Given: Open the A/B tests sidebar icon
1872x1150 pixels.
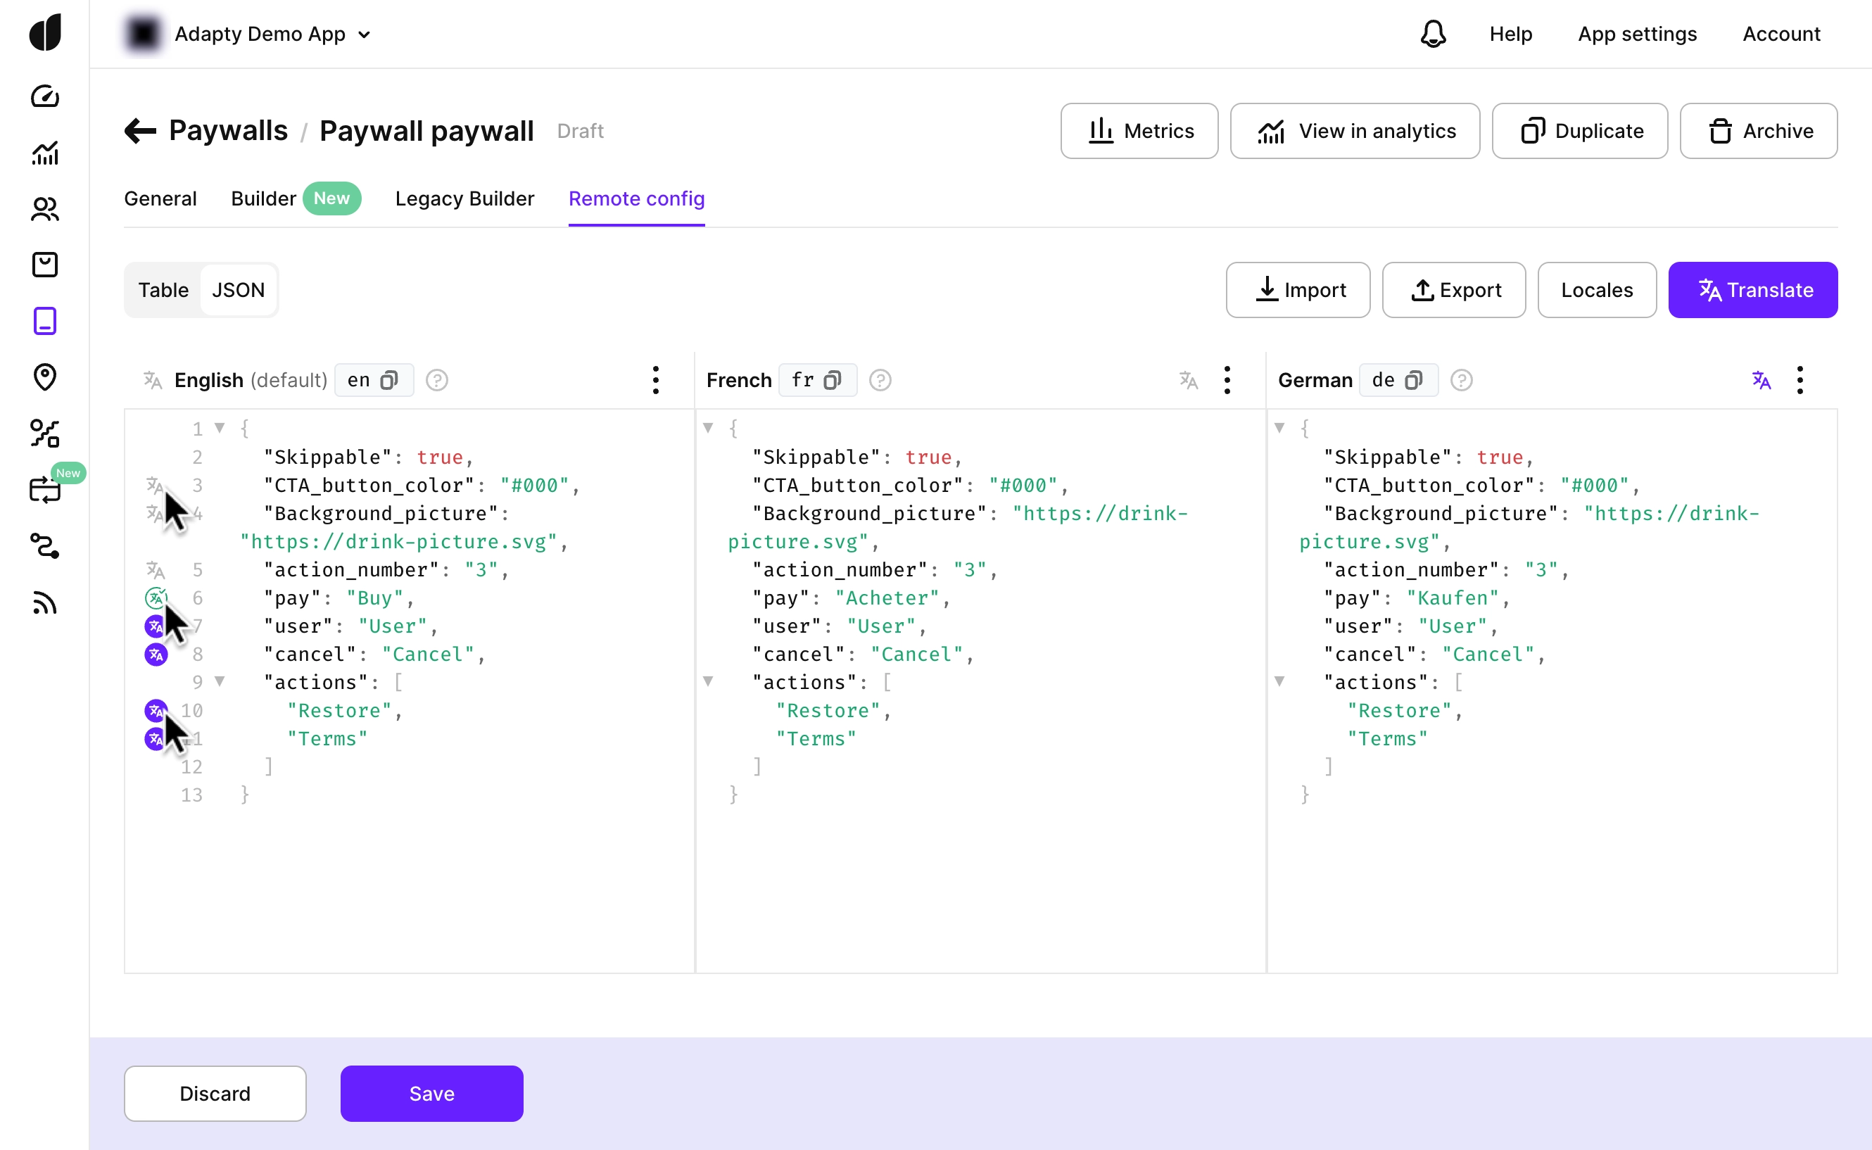Looking at the screenshot, I should pyautogui.click(x=45, y=434).
